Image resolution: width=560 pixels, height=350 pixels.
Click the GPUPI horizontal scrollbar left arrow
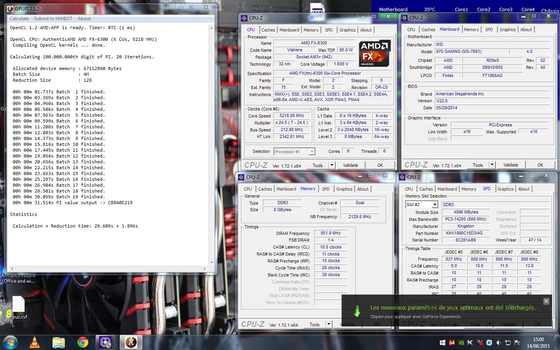12,269
